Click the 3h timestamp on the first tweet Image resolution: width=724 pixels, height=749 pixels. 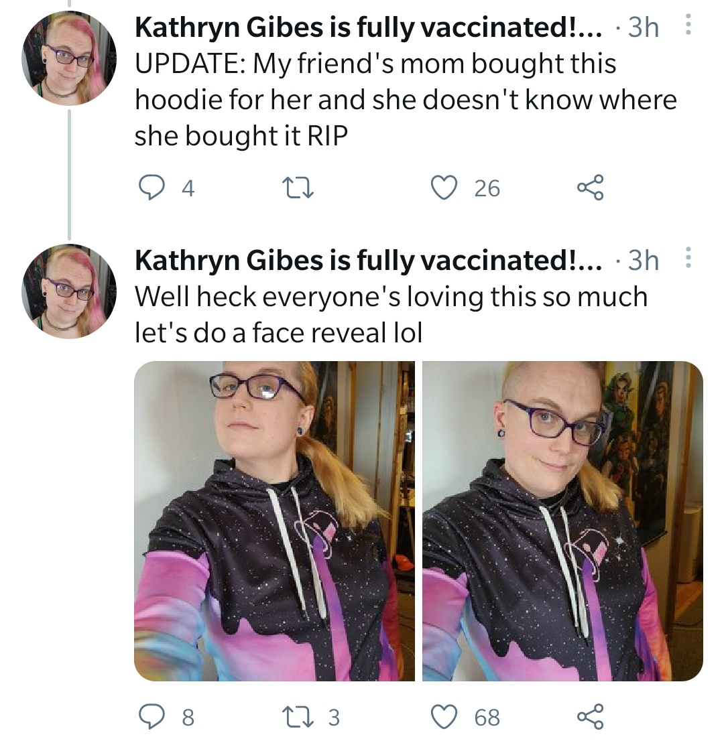click(x=644, y=27)
